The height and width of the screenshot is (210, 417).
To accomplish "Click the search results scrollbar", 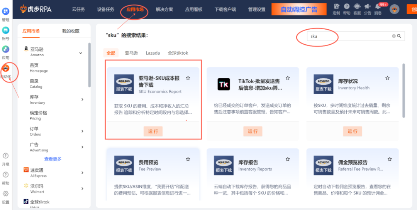I will pos(404,90).
